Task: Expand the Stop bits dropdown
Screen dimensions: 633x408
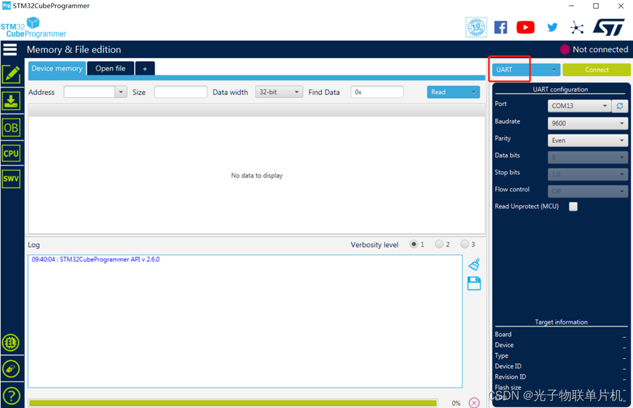Action: tap(588, 174)
